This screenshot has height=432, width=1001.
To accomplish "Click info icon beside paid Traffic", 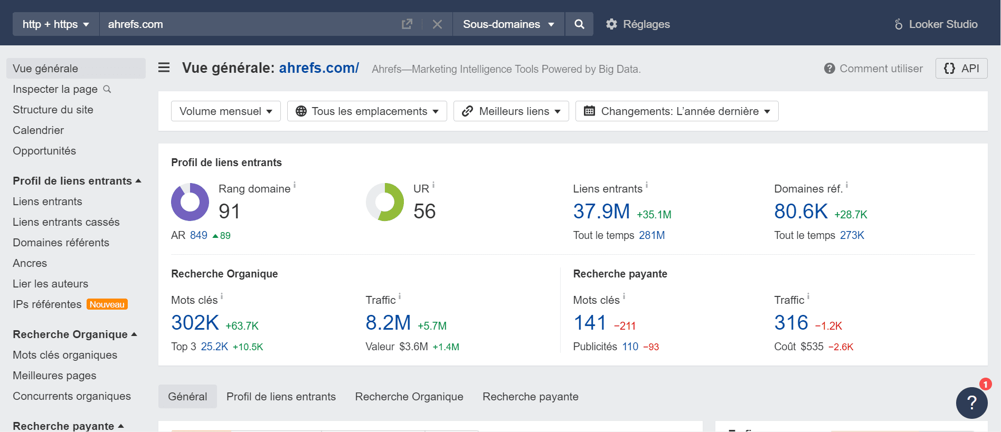I will click(x=808, y=296).
